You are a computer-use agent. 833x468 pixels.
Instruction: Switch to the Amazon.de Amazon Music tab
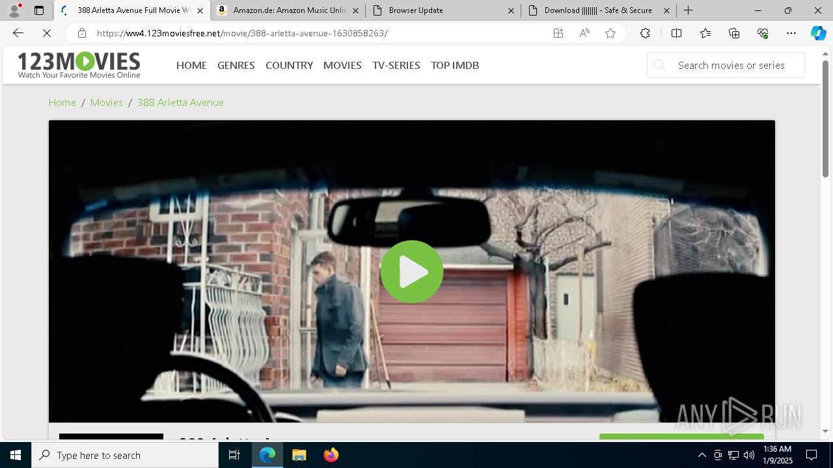(287, 10)
